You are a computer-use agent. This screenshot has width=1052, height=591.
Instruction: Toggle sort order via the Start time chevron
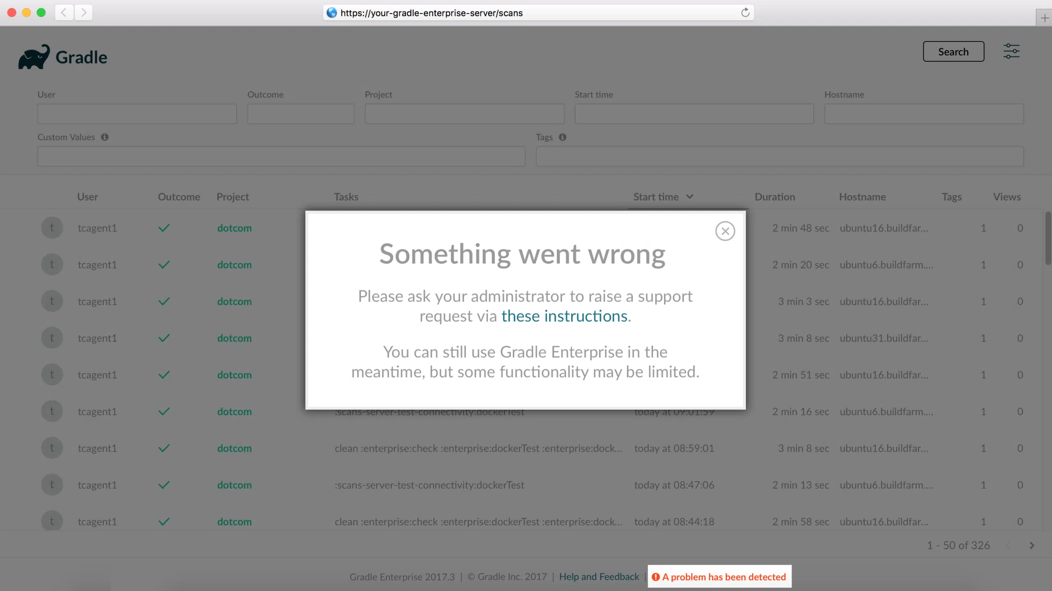(x=690, y=196)
